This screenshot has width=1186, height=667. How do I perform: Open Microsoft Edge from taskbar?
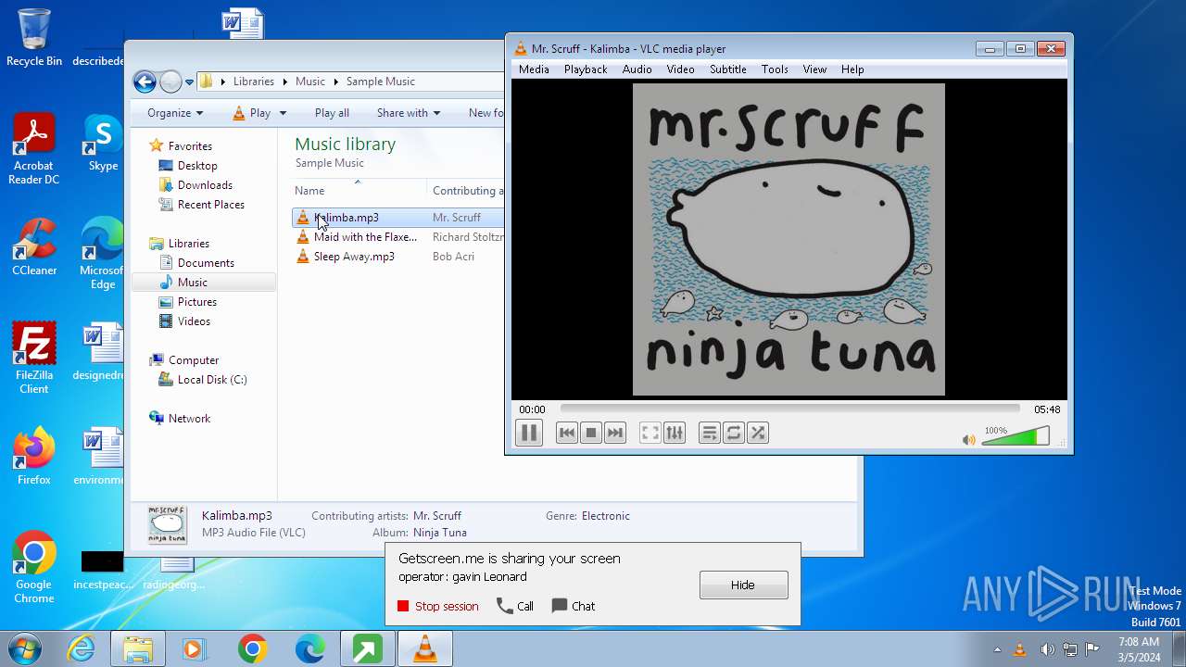[309, 648]
